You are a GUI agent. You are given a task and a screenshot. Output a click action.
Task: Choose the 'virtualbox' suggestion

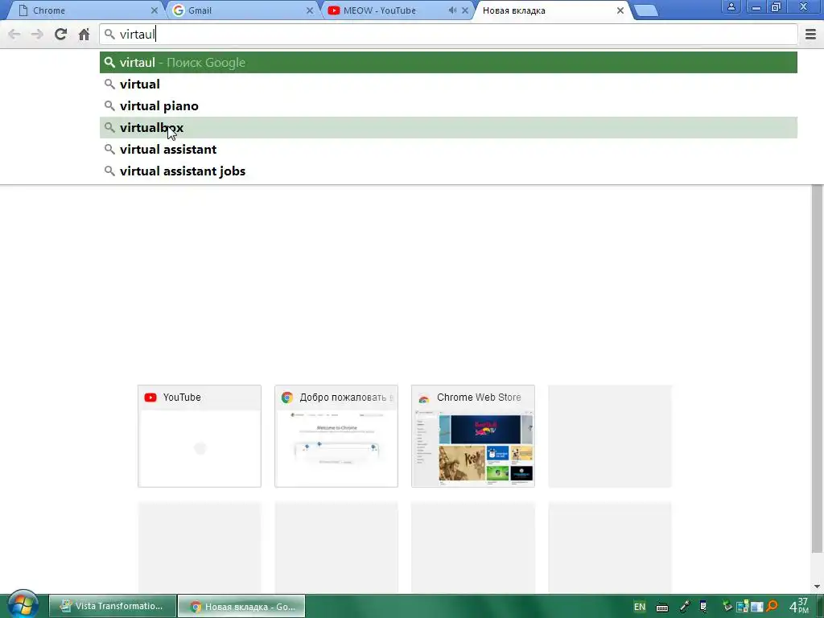click(x=448, y=128)
